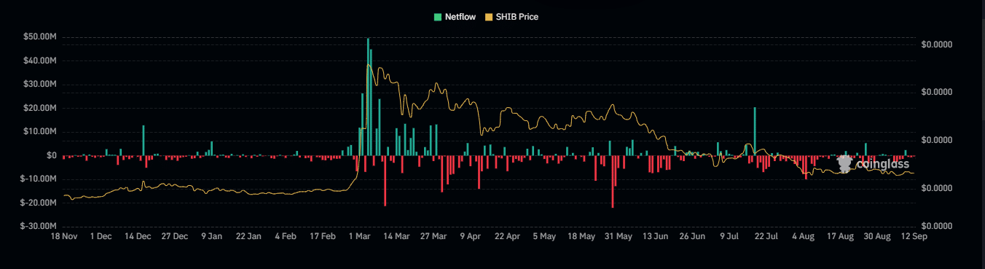Click the 27 Mar date label

click(x=433, y=236)
